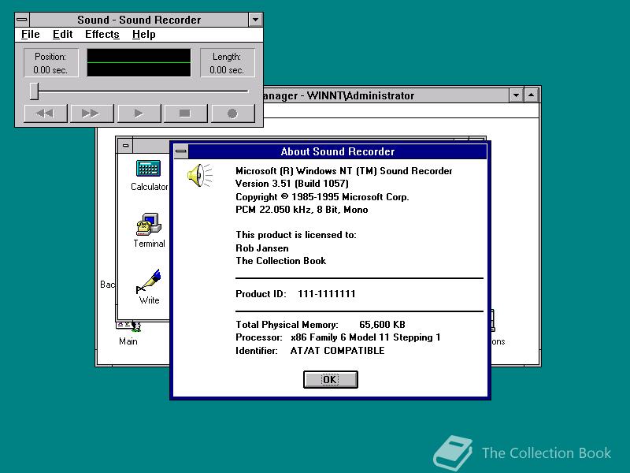630x473 pixels.
Task: Click the rewind button in Sound Recorder
Action: (x=46, y=114)
